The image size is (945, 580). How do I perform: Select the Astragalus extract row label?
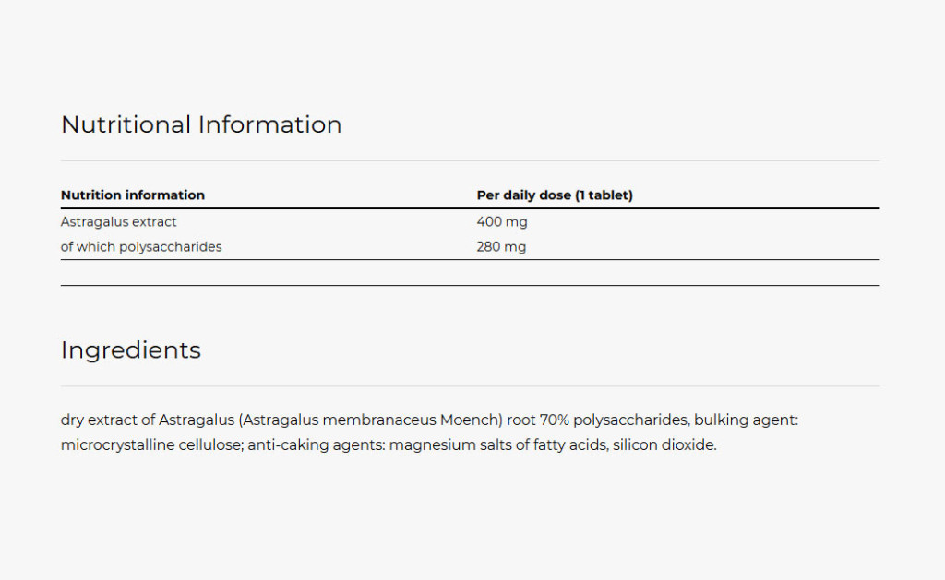click(119, 222)
